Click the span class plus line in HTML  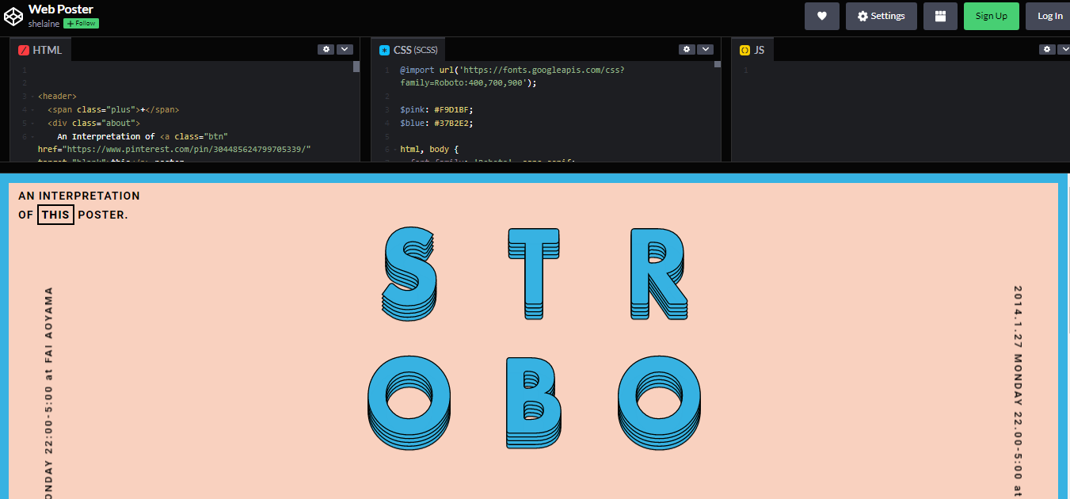(113, 110)
